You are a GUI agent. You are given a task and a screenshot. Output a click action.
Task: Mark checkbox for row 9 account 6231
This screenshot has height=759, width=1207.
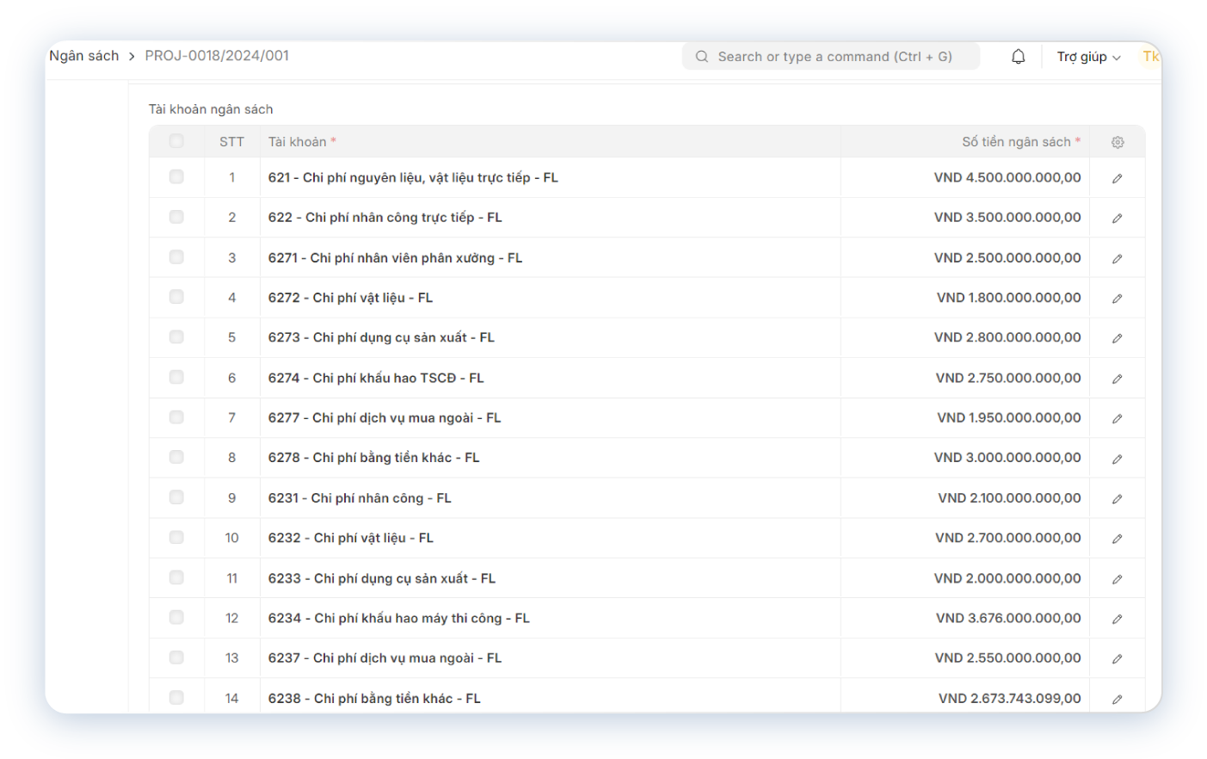[176, 497]
